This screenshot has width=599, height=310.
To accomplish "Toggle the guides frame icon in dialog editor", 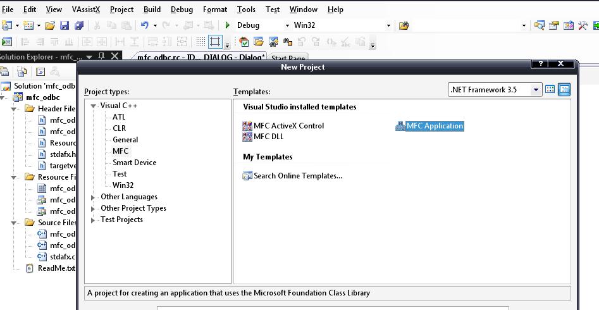I will point(215,42).
